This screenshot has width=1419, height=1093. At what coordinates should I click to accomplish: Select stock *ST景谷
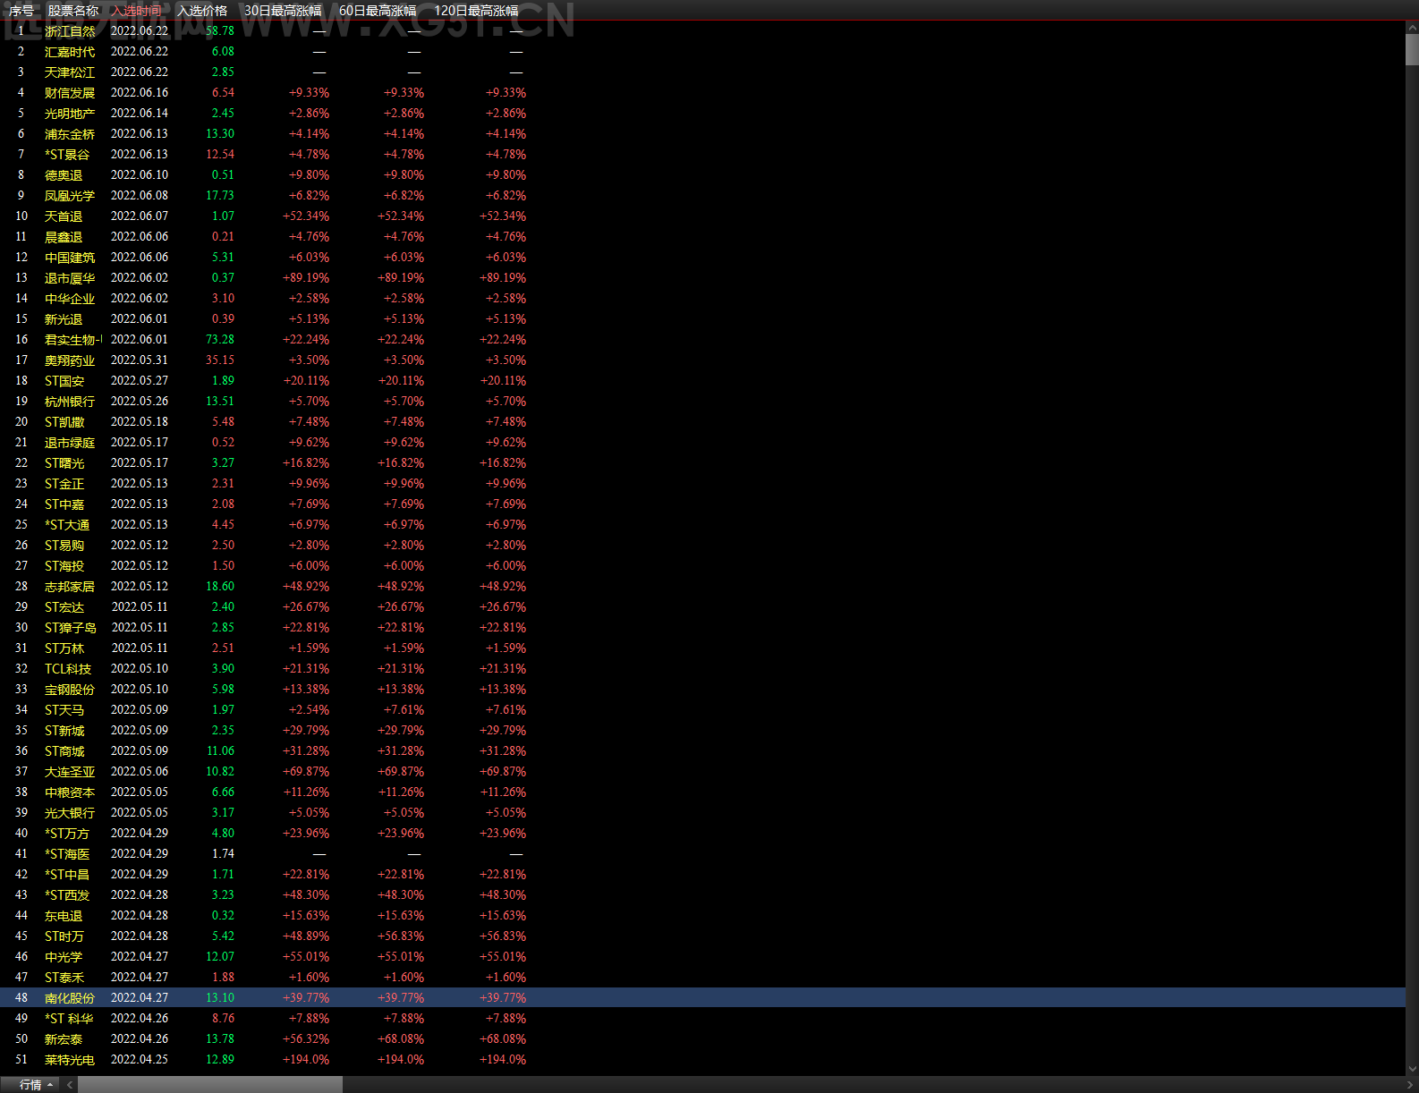coord(67,155)
